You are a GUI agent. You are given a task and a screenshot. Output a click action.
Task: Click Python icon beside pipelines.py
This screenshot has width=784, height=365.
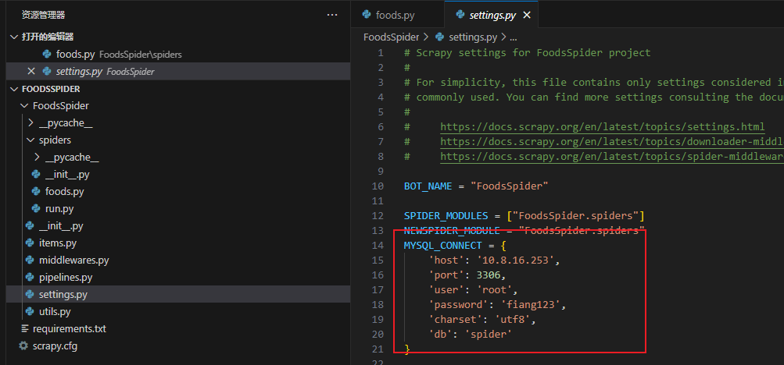30,277
